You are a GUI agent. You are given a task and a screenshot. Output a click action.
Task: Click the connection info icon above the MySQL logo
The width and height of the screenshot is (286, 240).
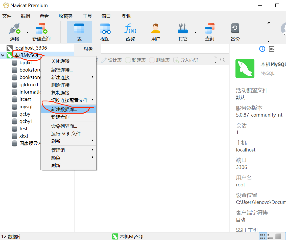[x=262, y=49]
